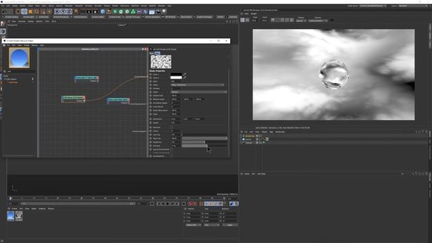Click the Arnold Light button
The height and width of the screenshot is (243, 432).
28,17
